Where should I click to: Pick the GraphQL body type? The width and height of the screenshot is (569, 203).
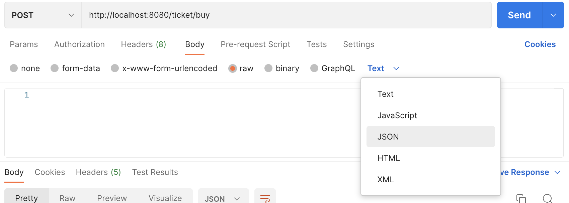[314, 68]
